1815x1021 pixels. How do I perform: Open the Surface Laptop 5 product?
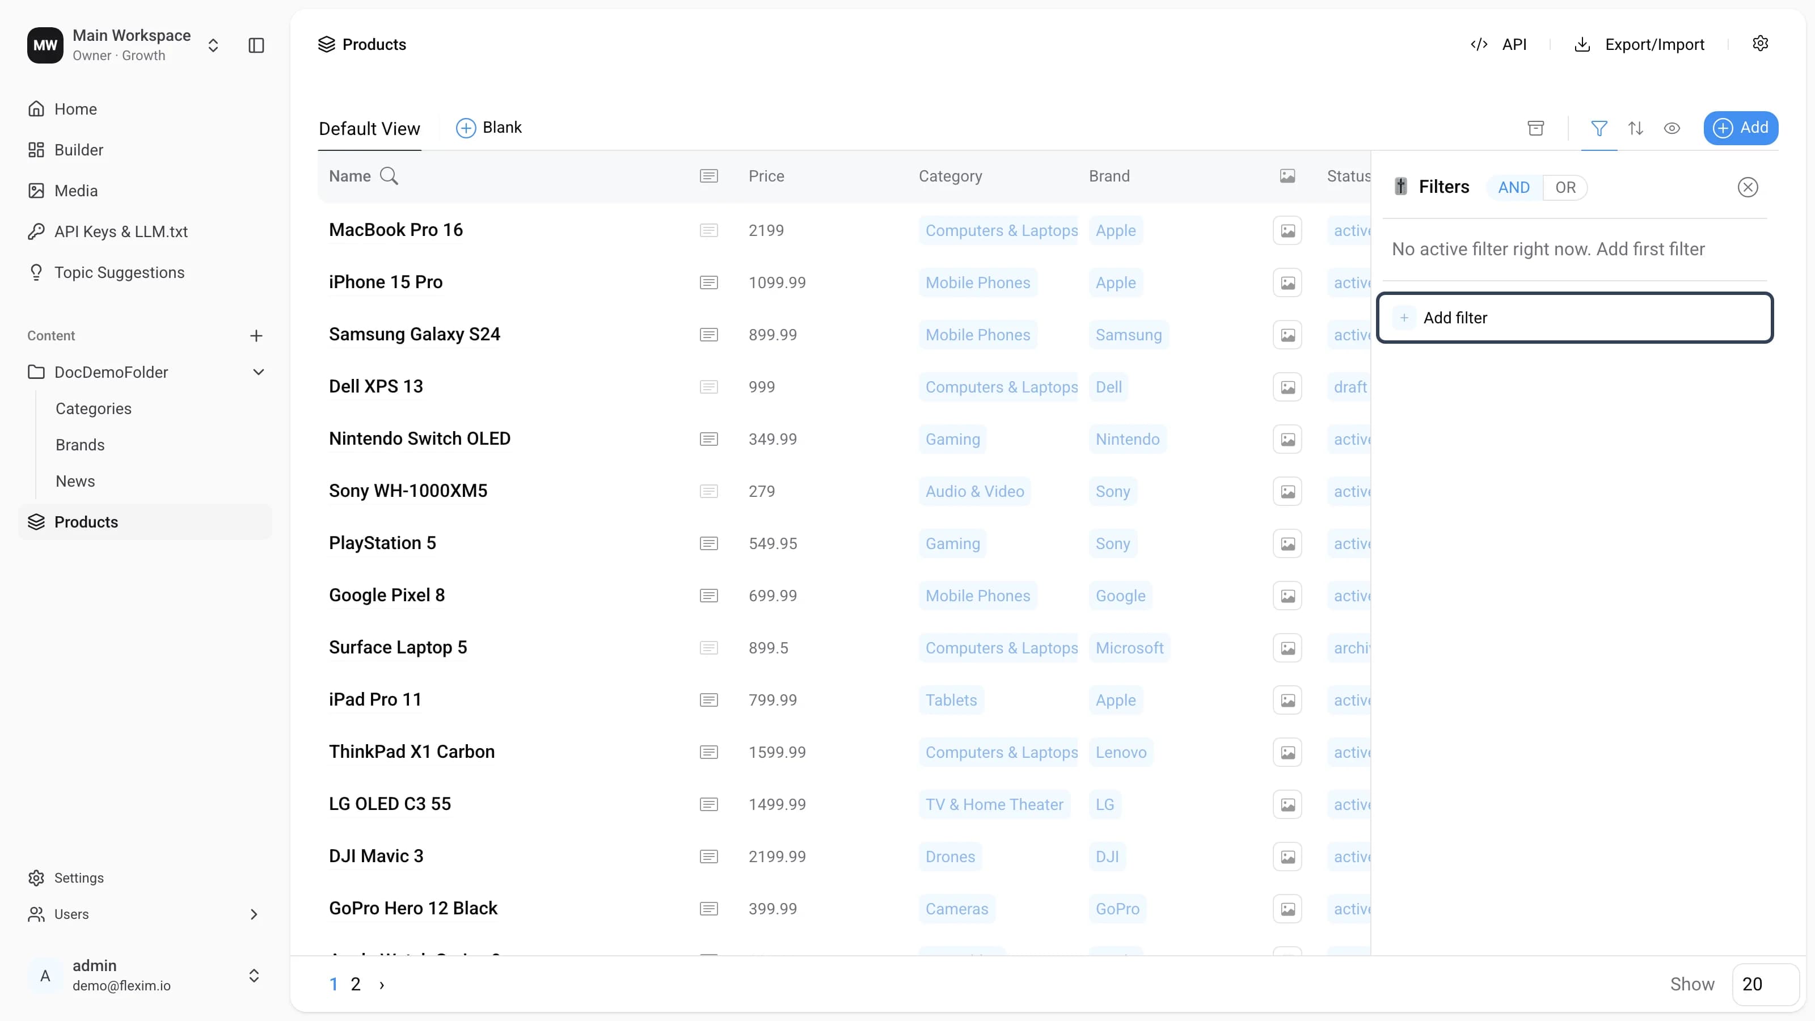[x=398, y=648]
